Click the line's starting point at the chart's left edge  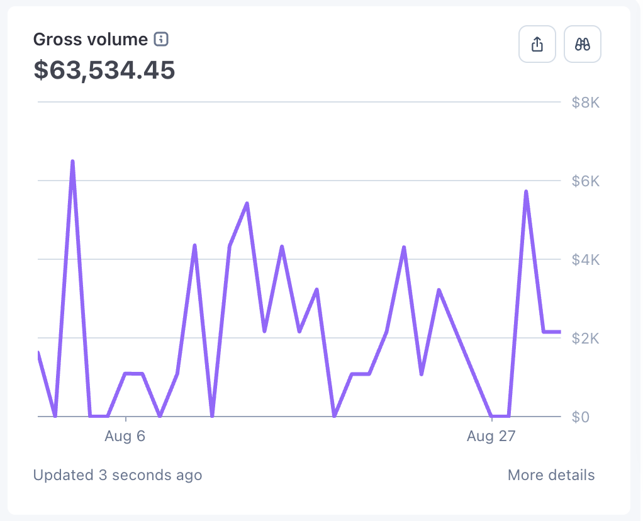[39, 354]
